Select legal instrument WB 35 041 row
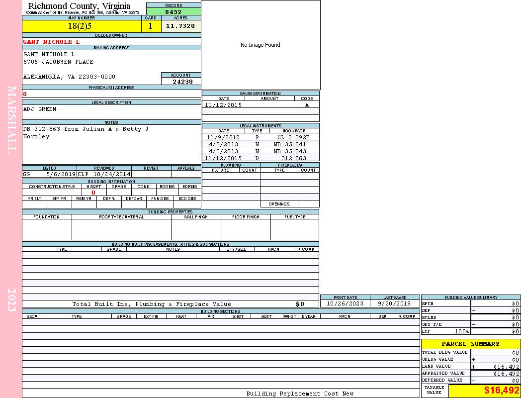Screen dimensions: 522x398 [x=261, y=144]
